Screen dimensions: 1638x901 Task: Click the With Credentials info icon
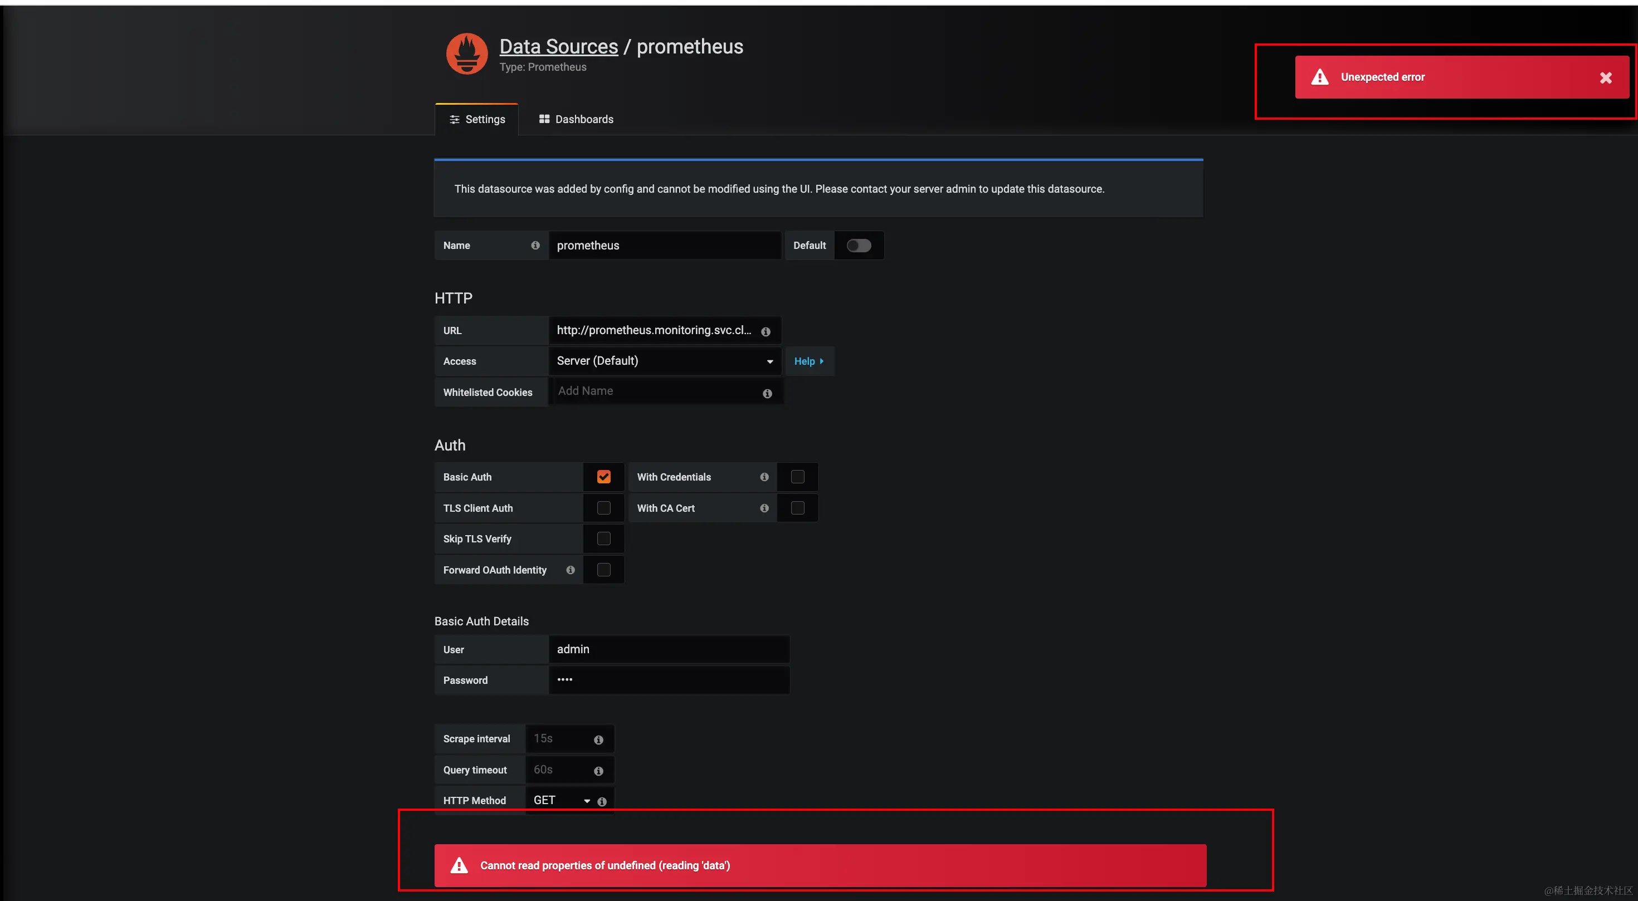point(764,477)
